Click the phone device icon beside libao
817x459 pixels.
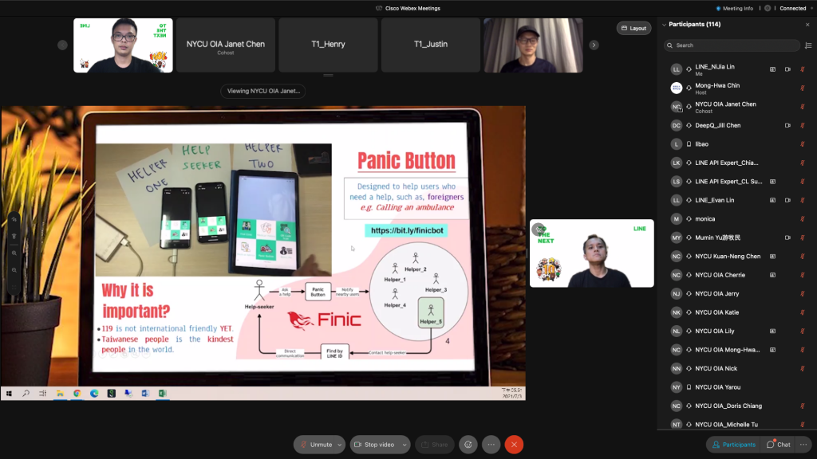click(x=689, y=144)
